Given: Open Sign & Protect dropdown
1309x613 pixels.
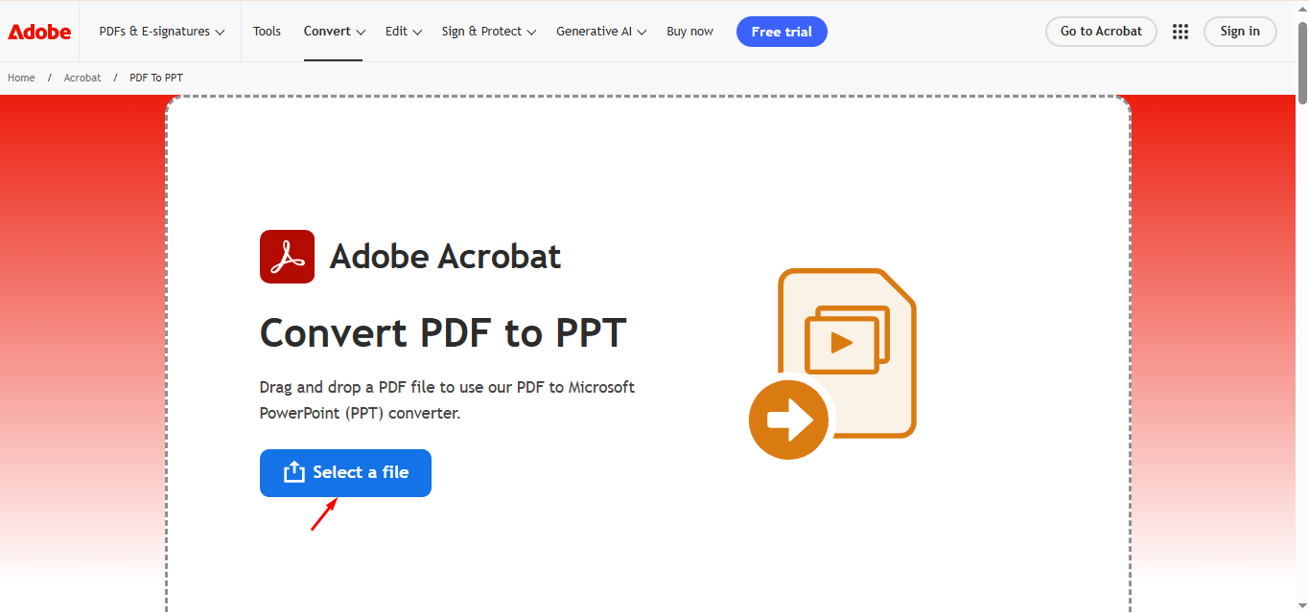Looking at the screenshot, I should point(489,32).
